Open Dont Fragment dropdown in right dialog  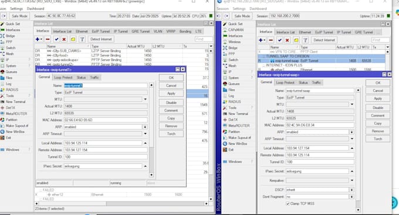[351, 197]
